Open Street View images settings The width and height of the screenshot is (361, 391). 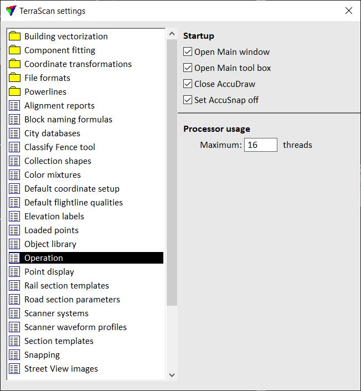(61, 369)
